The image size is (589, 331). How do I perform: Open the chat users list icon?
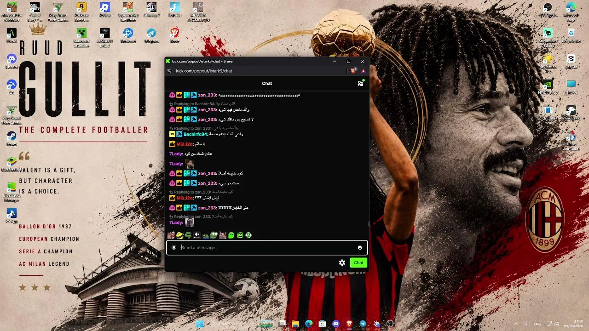click(361, 83)
